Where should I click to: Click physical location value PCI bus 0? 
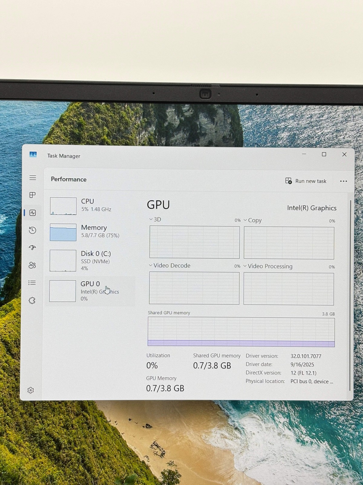pyautogui.click(x=312, y=382)
